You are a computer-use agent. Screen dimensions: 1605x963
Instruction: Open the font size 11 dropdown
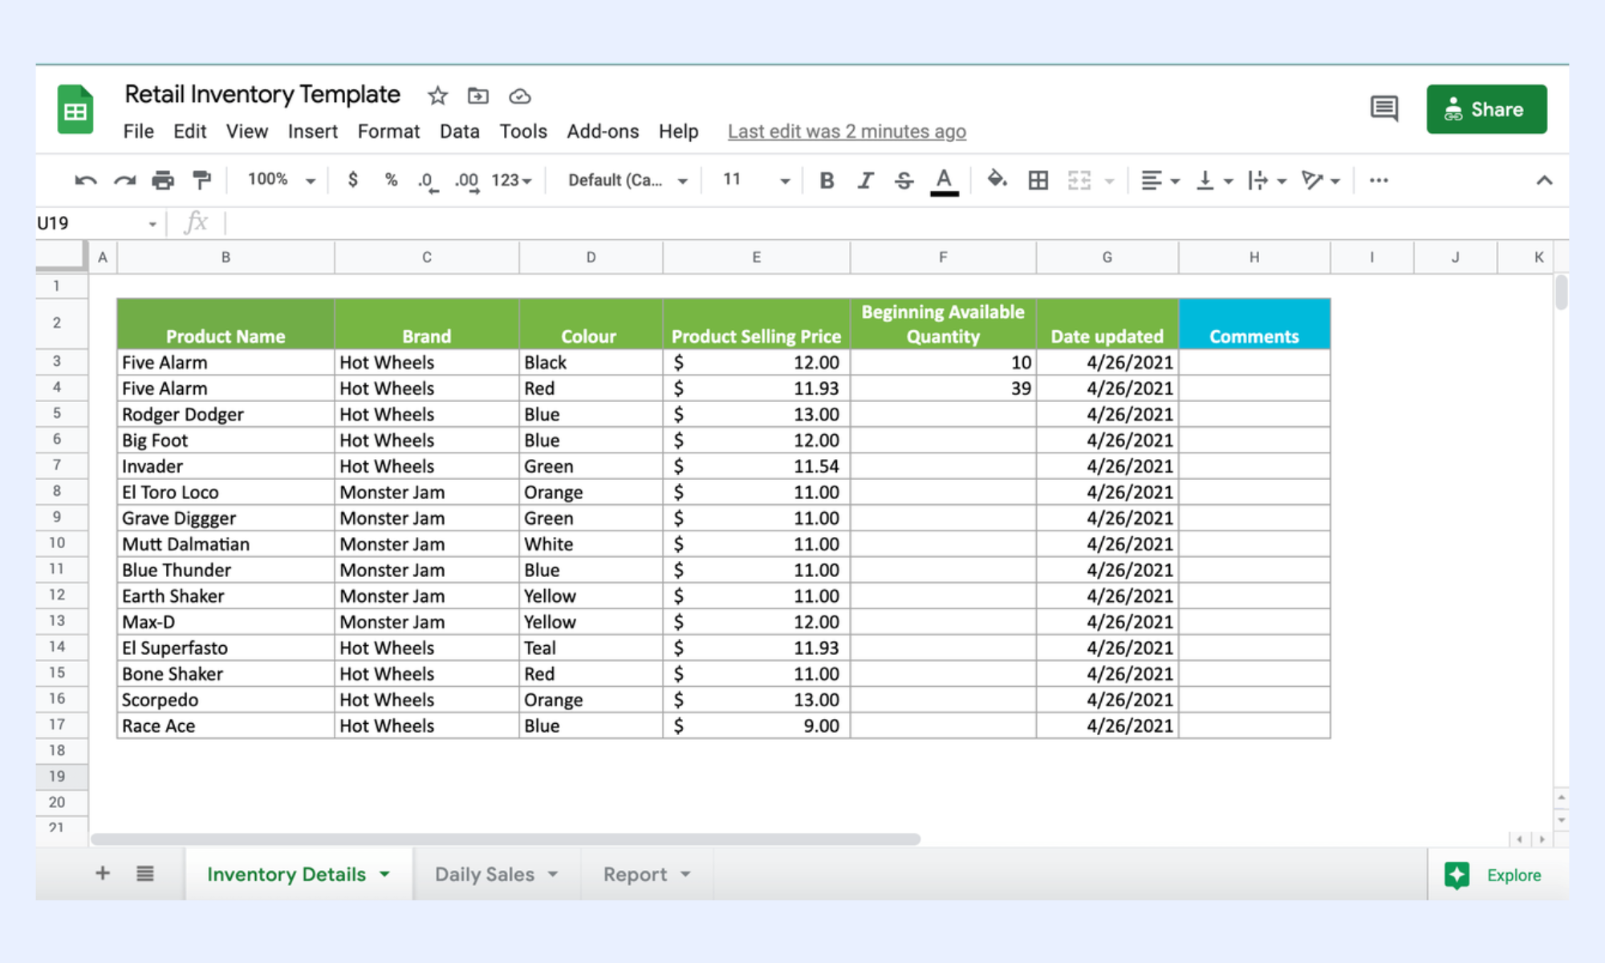point(757,181)
